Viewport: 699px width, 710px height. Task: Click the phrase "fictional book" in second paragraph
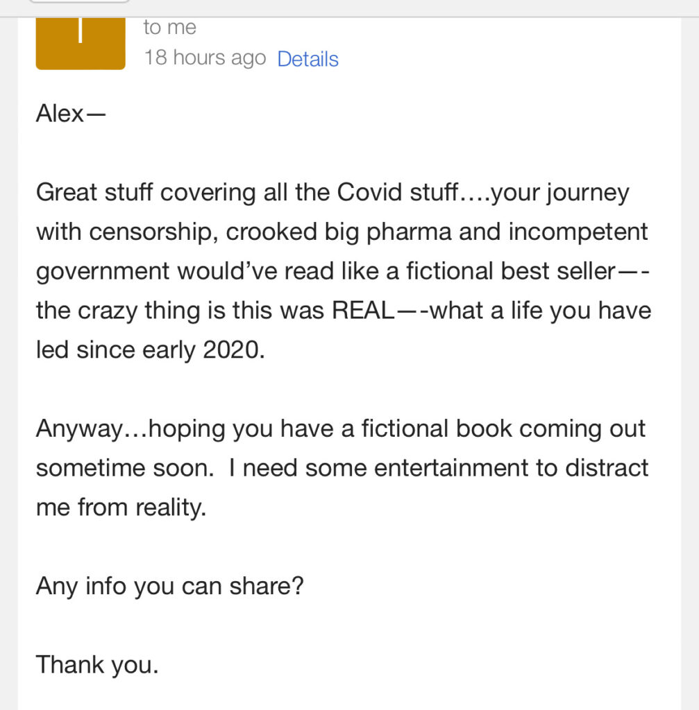[x=435, y=429]
